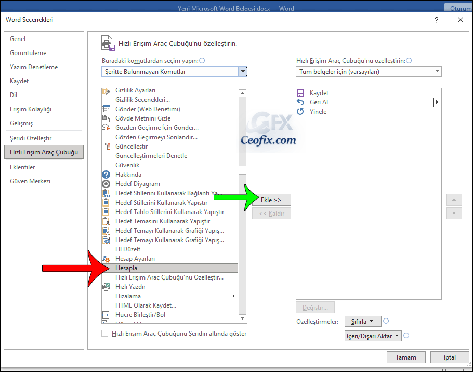Close the Word Seçenekleri dialog
This screenshot has width=473, height=372.
point(461,20)
